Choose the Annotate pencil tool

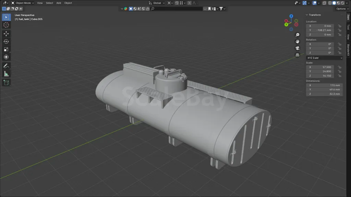(6, 66)
